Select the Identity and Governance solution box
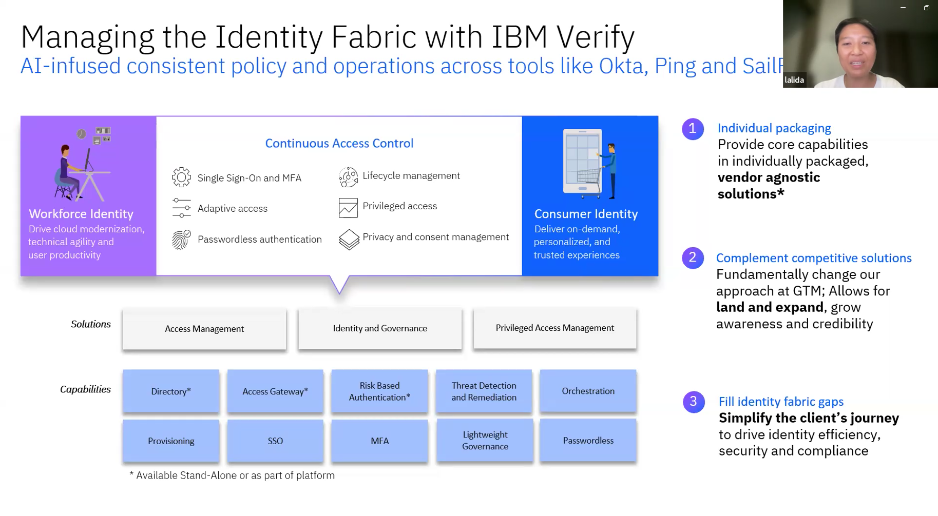The image size is (938, 516). [x=380, y=328]
